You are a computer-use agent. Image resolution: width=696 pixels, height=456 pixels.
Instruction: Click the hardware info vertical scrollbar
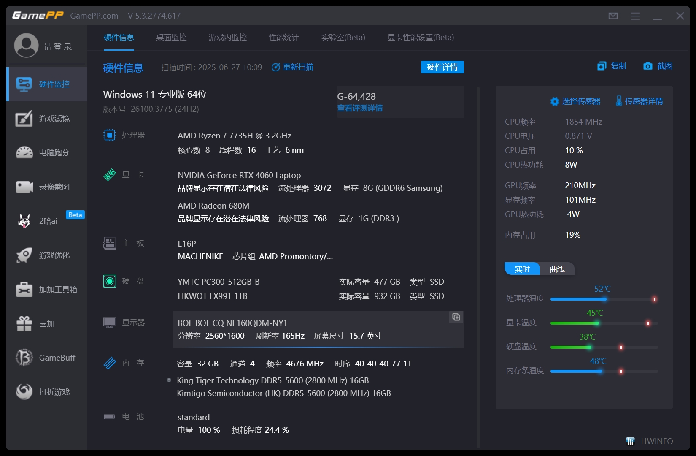478,267
